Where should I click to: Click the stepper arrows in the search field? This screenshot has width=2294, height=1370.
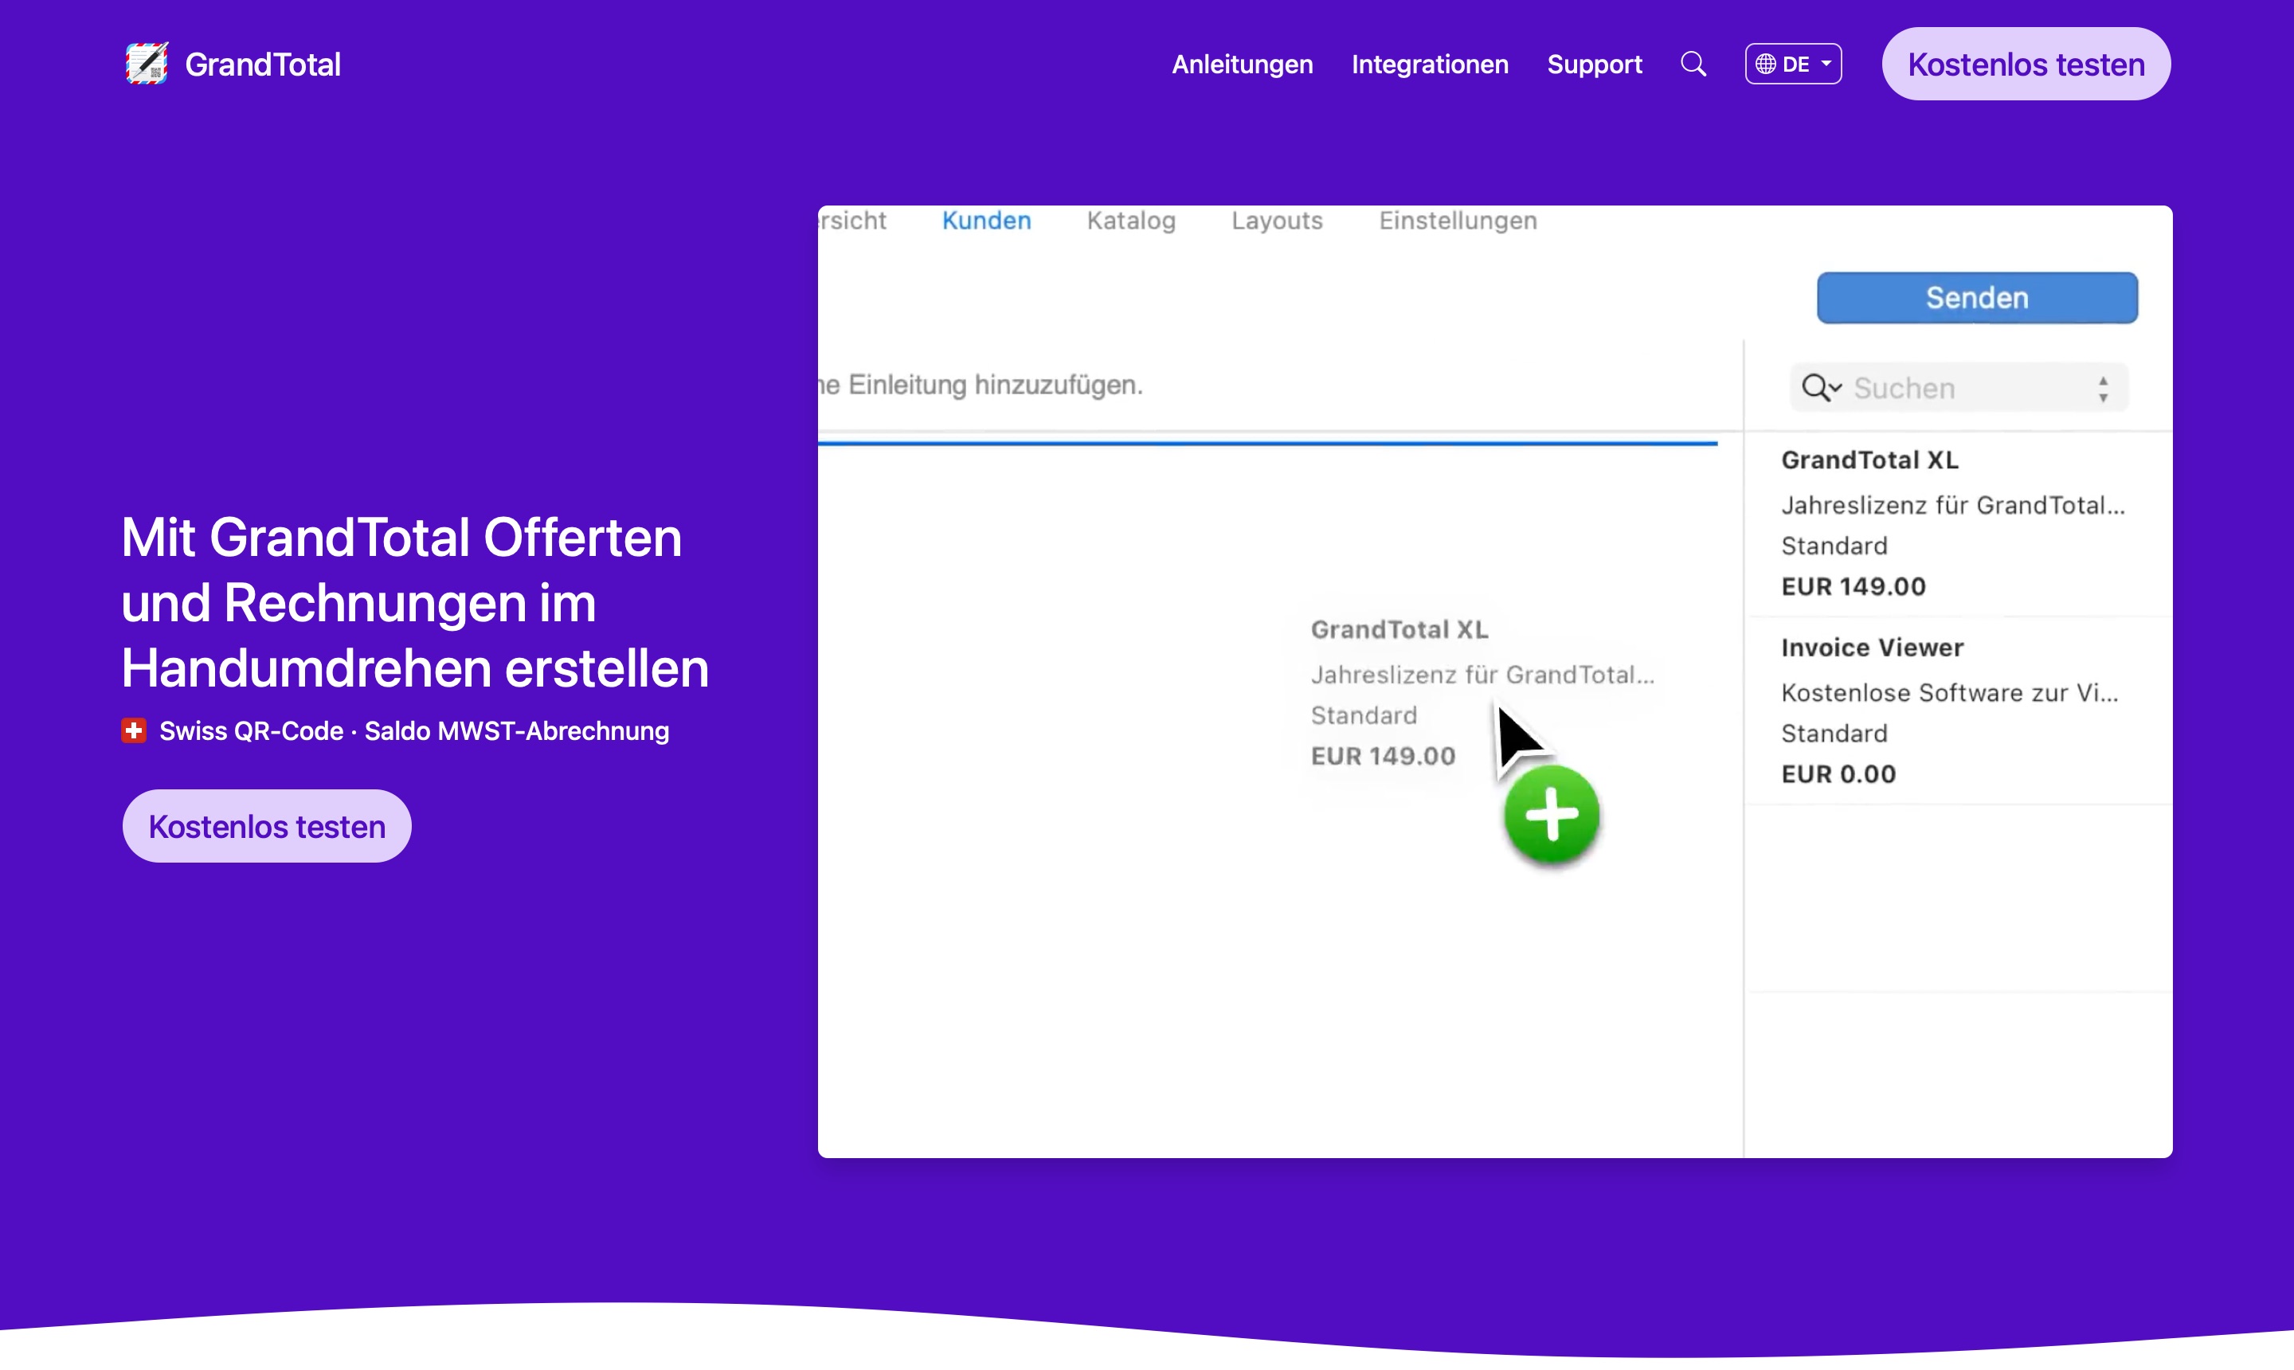pos(2103,389)
